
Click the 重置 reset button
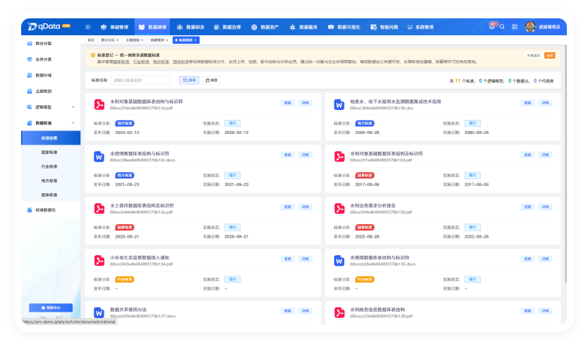212,80
